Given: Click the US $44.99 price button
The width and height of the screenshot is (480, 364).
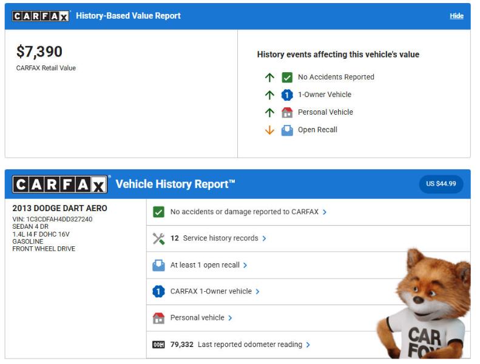Looking at the screenshot, I should tap(441, 184).
